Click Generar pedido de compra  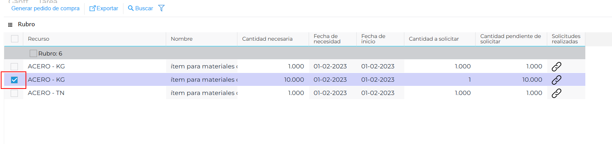coord(45,8)
